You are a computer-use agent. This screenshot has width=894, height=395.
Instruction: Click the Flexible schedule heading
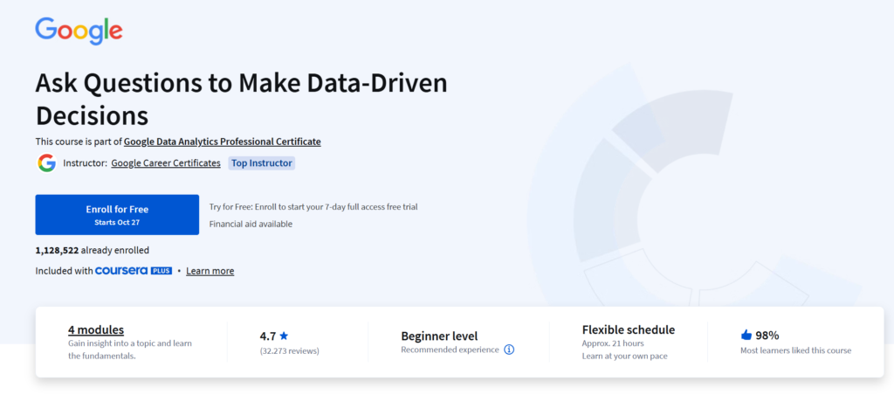(x=628, y=329)
